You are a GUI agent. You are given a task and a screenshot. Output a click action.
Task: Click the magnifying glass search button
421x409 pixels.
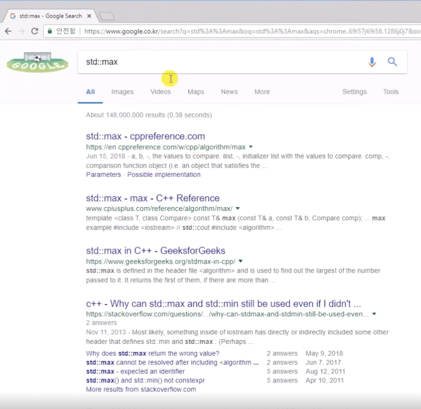tap(392, 62)
